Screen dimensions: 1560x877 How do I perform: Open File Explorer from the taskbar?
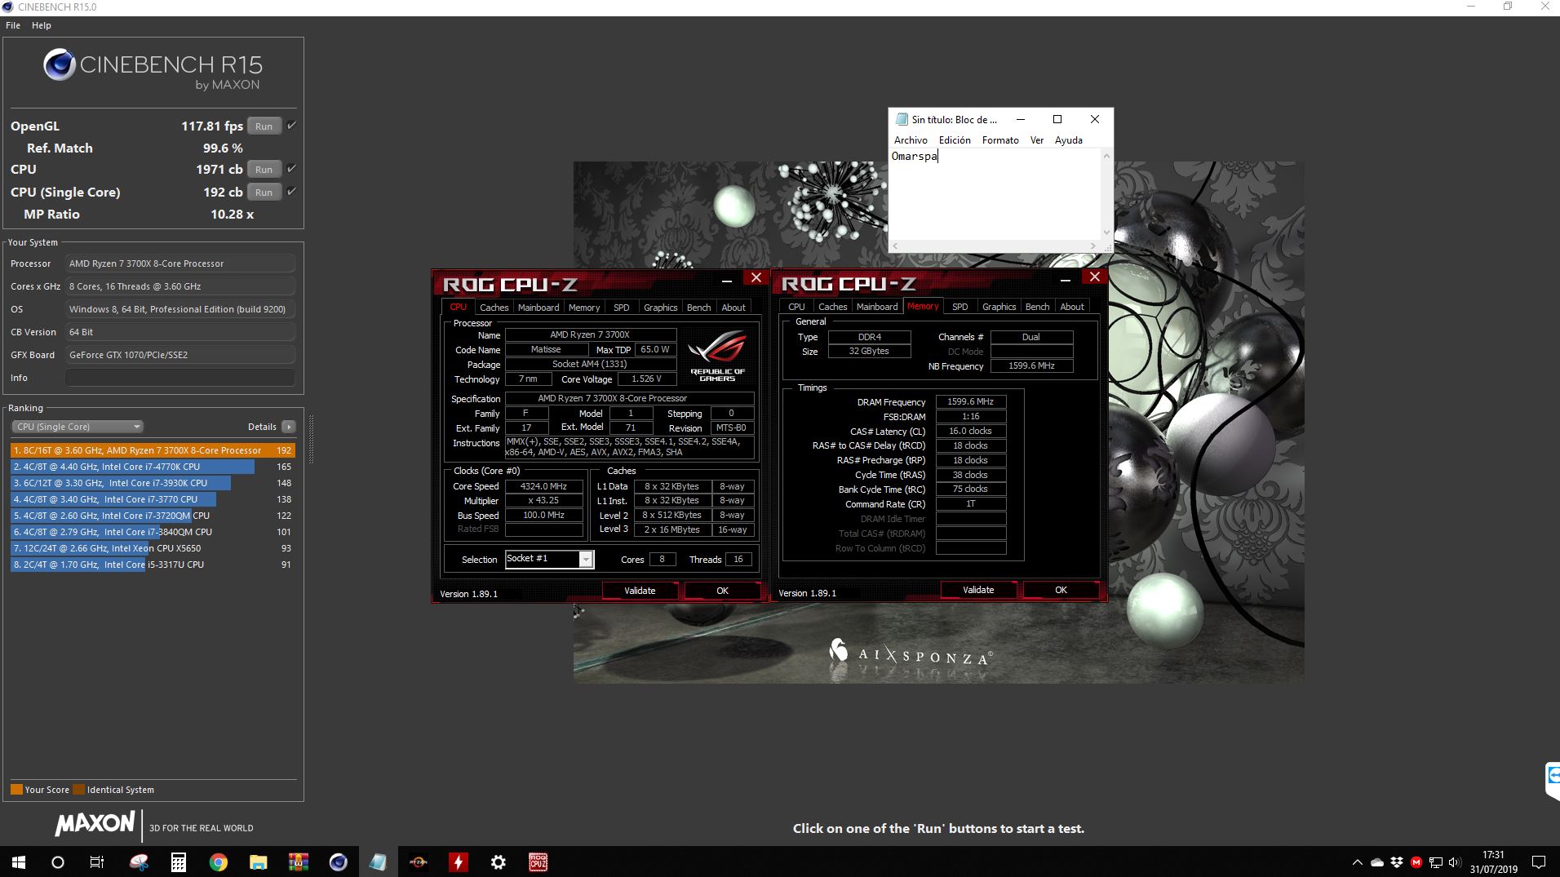point(259,861)
